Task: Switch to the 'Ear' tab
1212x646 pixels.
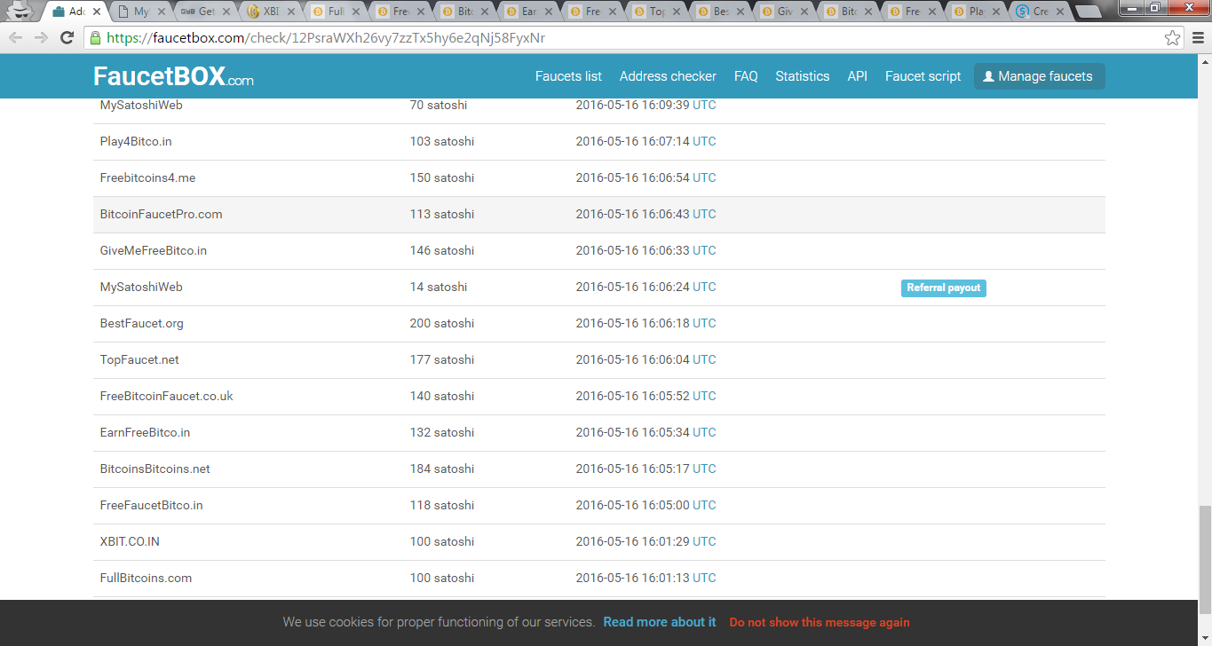Action: click(527, 12)
